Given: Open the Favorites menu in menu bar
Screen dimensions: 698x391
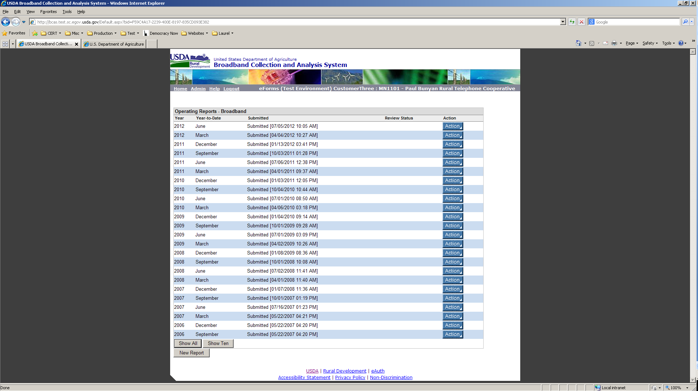Looking at the screenshot, I should point(48,12).
